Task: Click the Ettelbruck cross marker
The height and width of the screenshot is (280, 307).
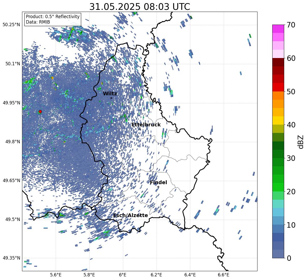Action: [x=139, y=129]
